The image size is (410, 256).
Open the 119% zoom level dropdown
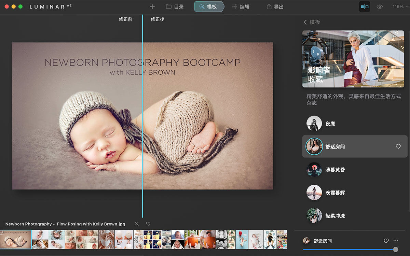[400, 7]
